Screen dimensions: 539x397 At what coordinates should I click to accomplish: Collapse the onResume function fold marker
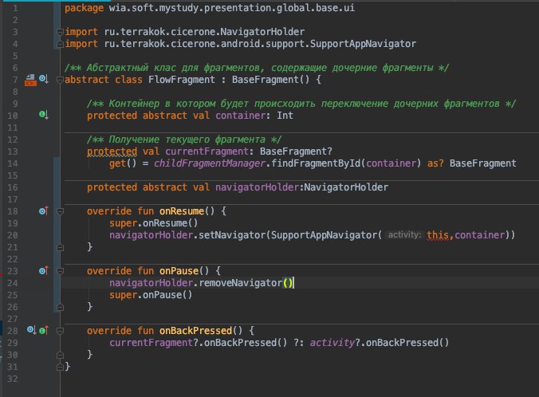pyautogui.click(x=60, y=211)
